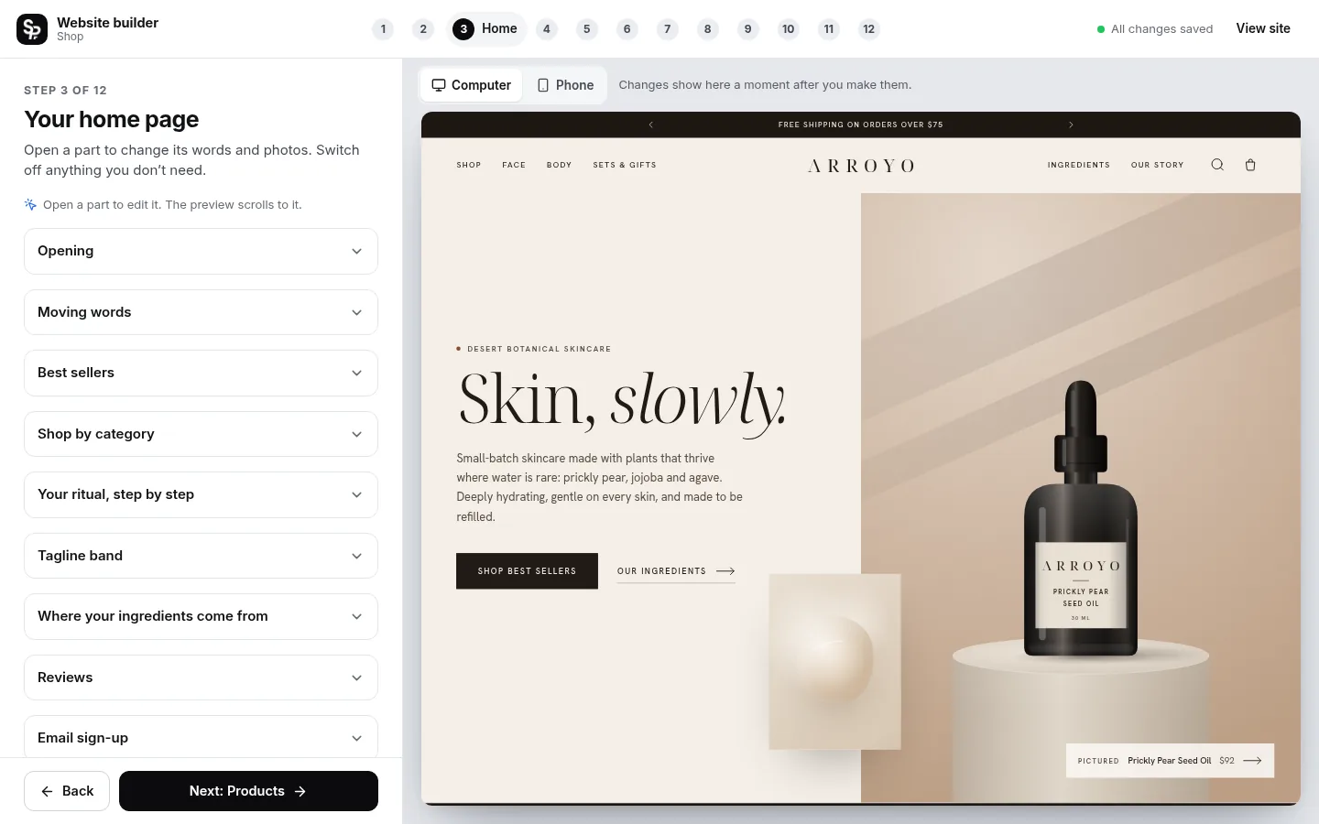The height and width of the screenshot is (824, 1319).
Task: Open View site link
Action: [x=1263, y=28]
